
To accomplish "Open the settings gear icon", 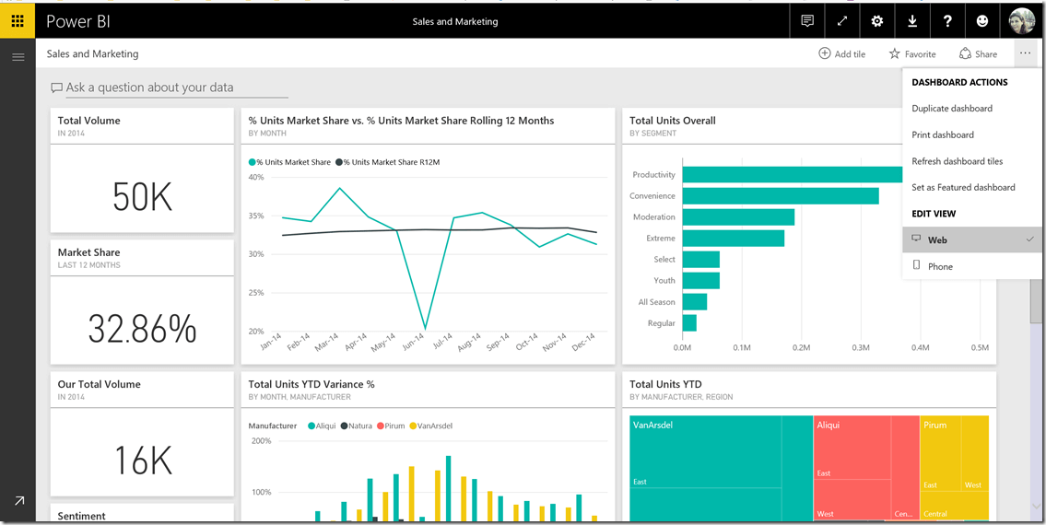I will pos(877,20).
